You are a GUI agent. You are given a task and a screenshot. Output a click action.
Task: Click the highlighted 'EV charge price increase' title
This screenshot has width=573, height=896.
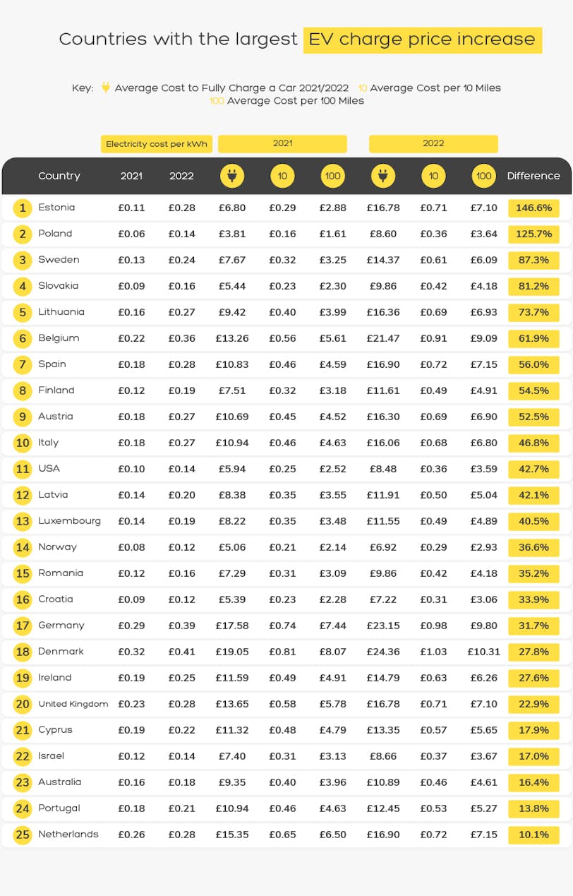(x=422, y=40)
